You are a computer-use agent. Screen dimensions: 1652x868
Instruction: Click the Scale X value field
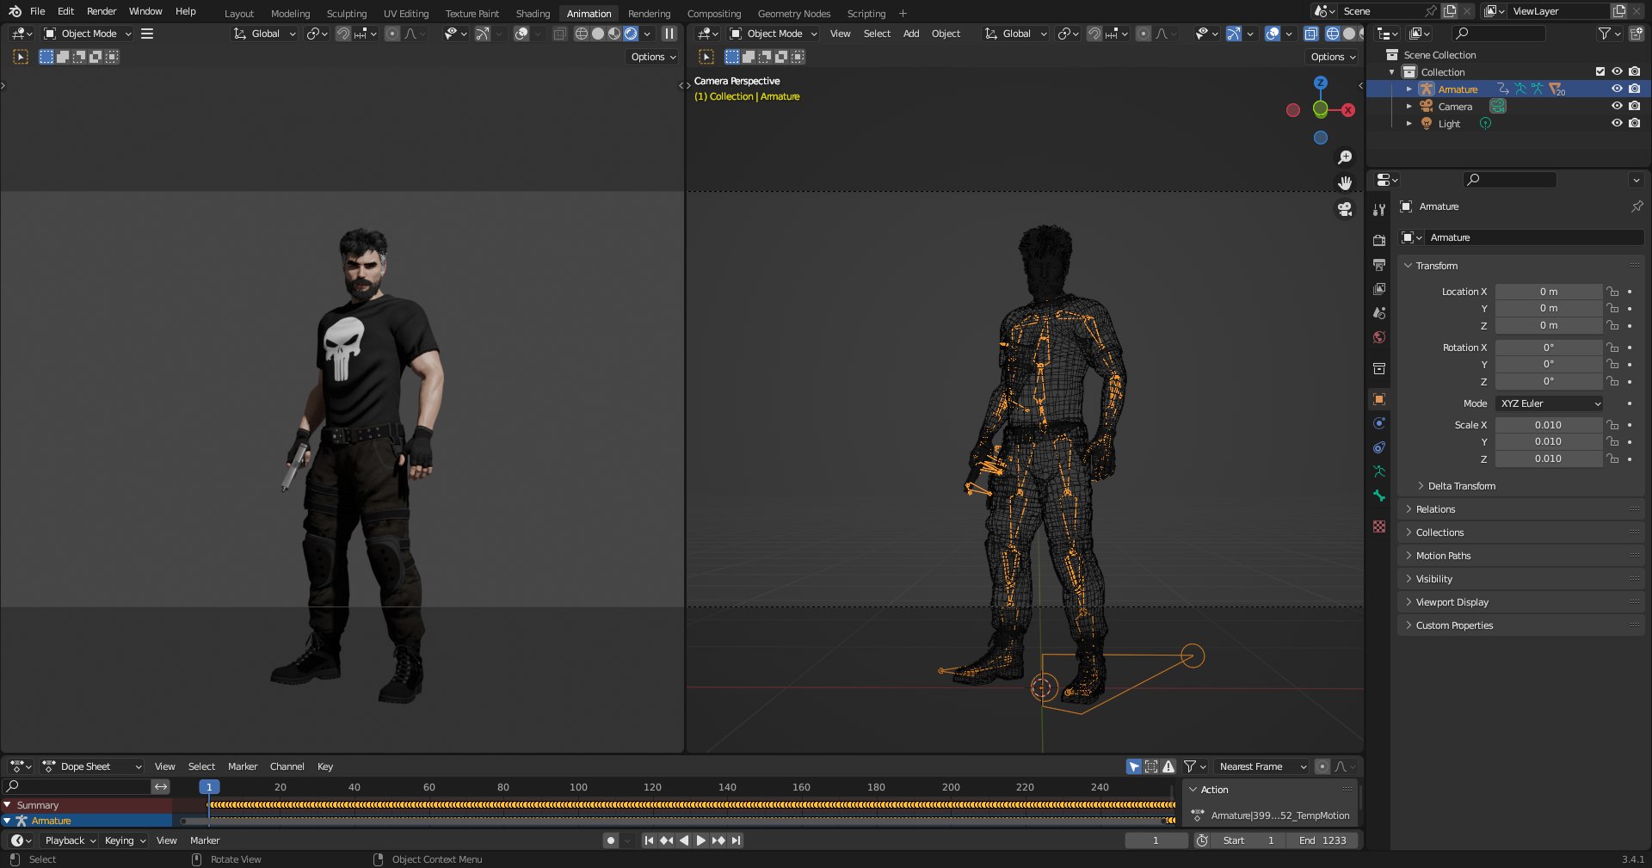click(1548, 425)
